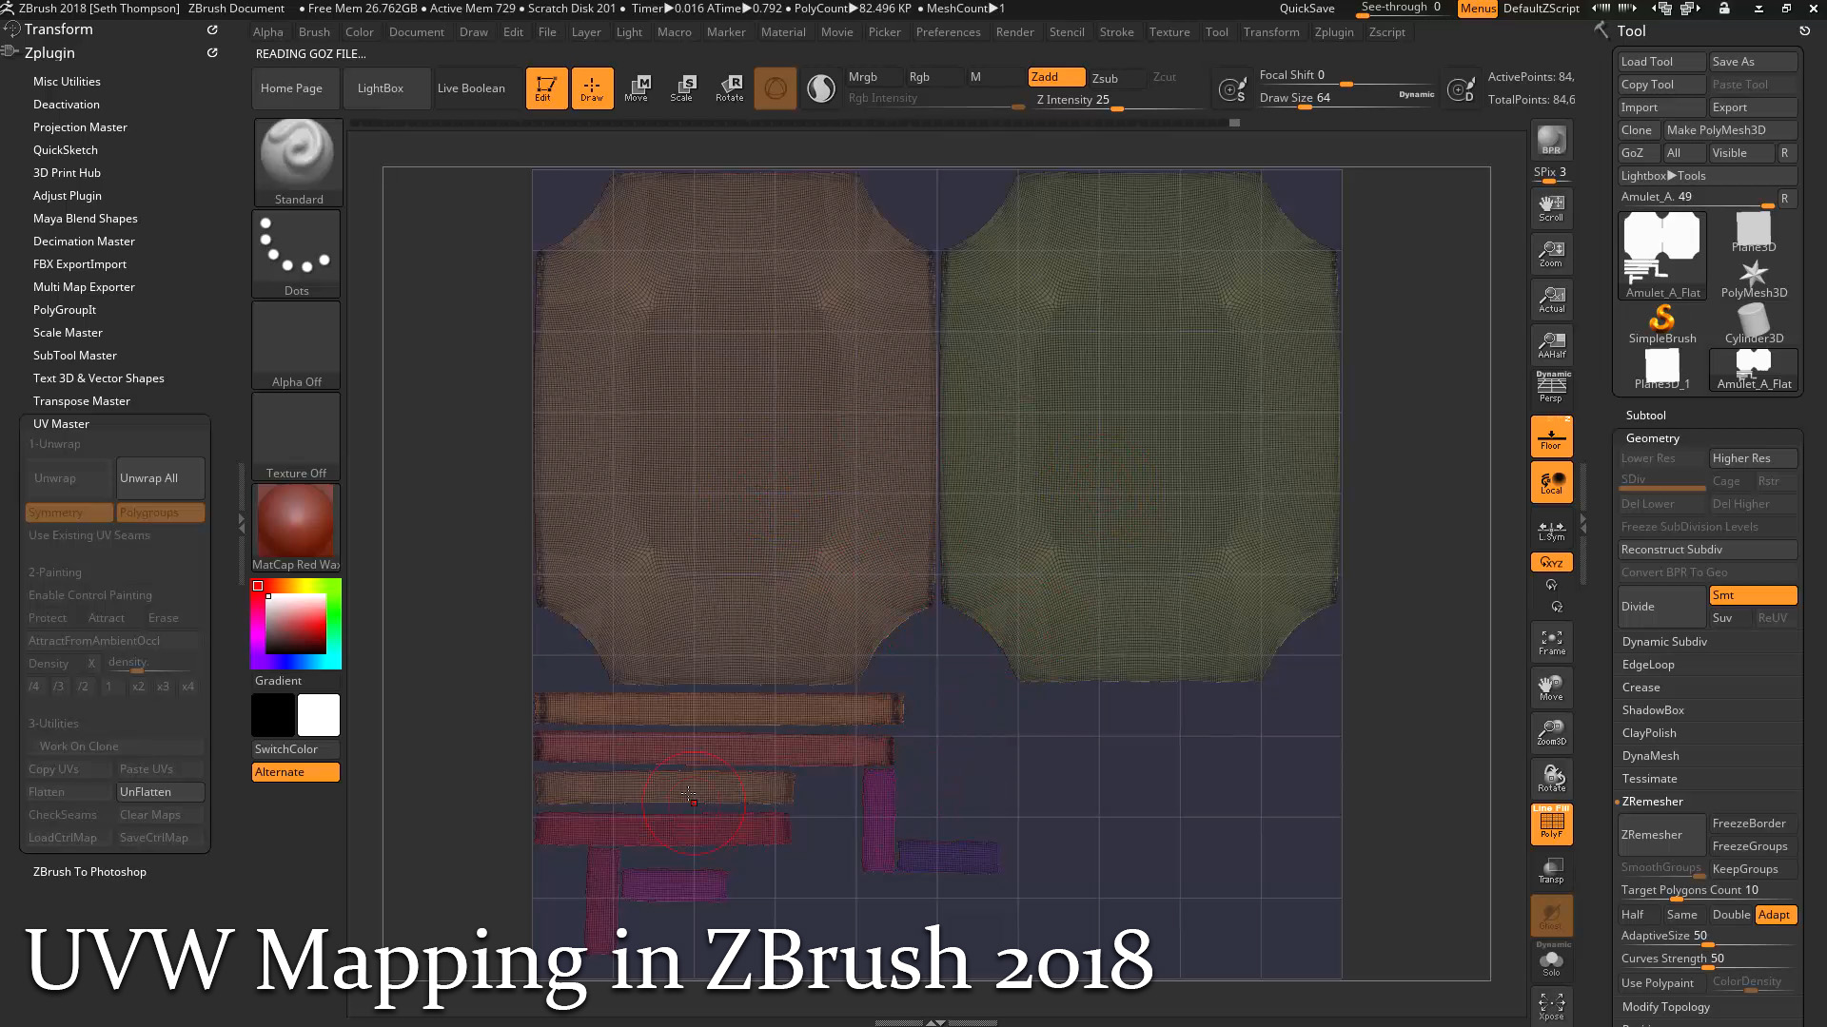Toggle Smt smoothing button
This screenshot has width=1827, height=1027.
click(x=1753, y=595)
